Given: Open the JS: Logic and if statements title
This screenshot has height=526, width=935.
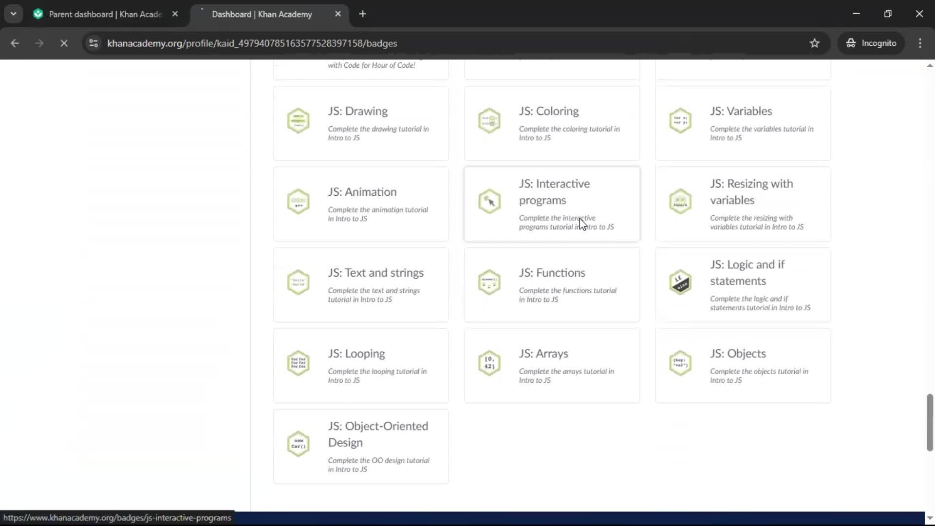Looking at the screenshot, I should 747,273.
